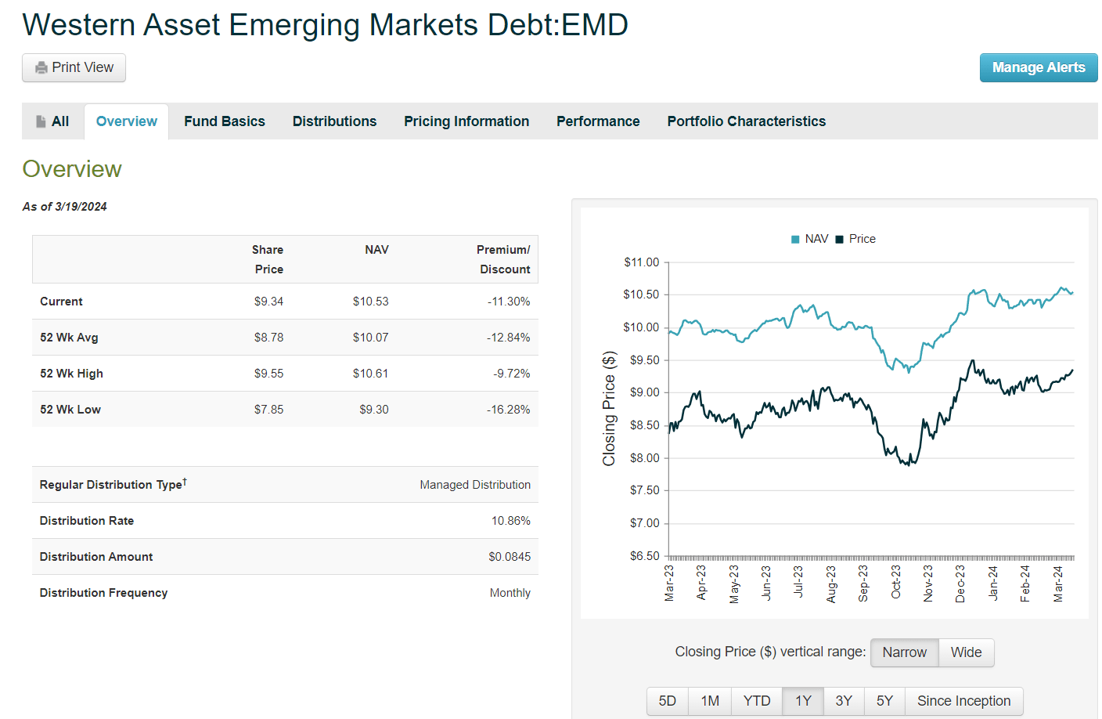View the Portfolio Characteristics tab
This screenshot has height=719, width=1102.
(746, 121)
